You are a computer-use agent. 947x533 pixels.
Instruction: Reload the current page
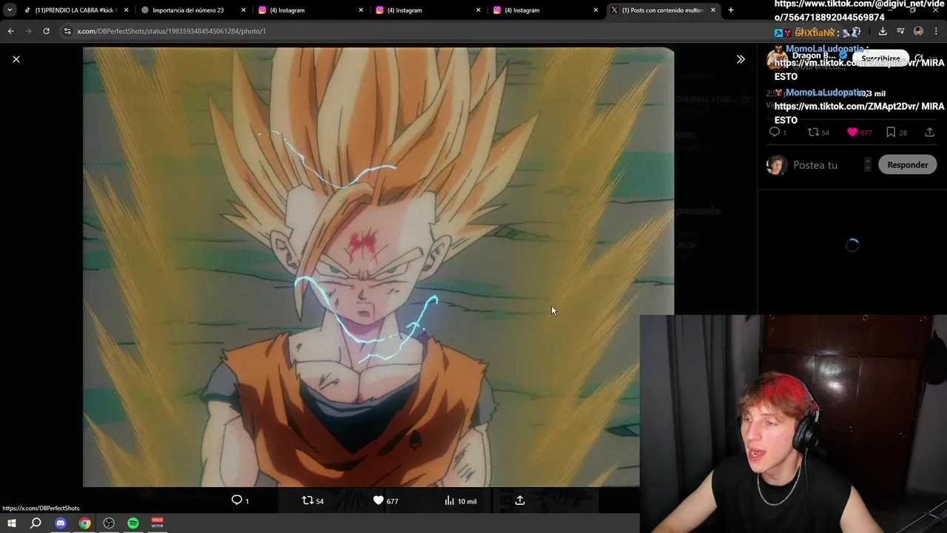pyautogui.click(x=46, y=31)
